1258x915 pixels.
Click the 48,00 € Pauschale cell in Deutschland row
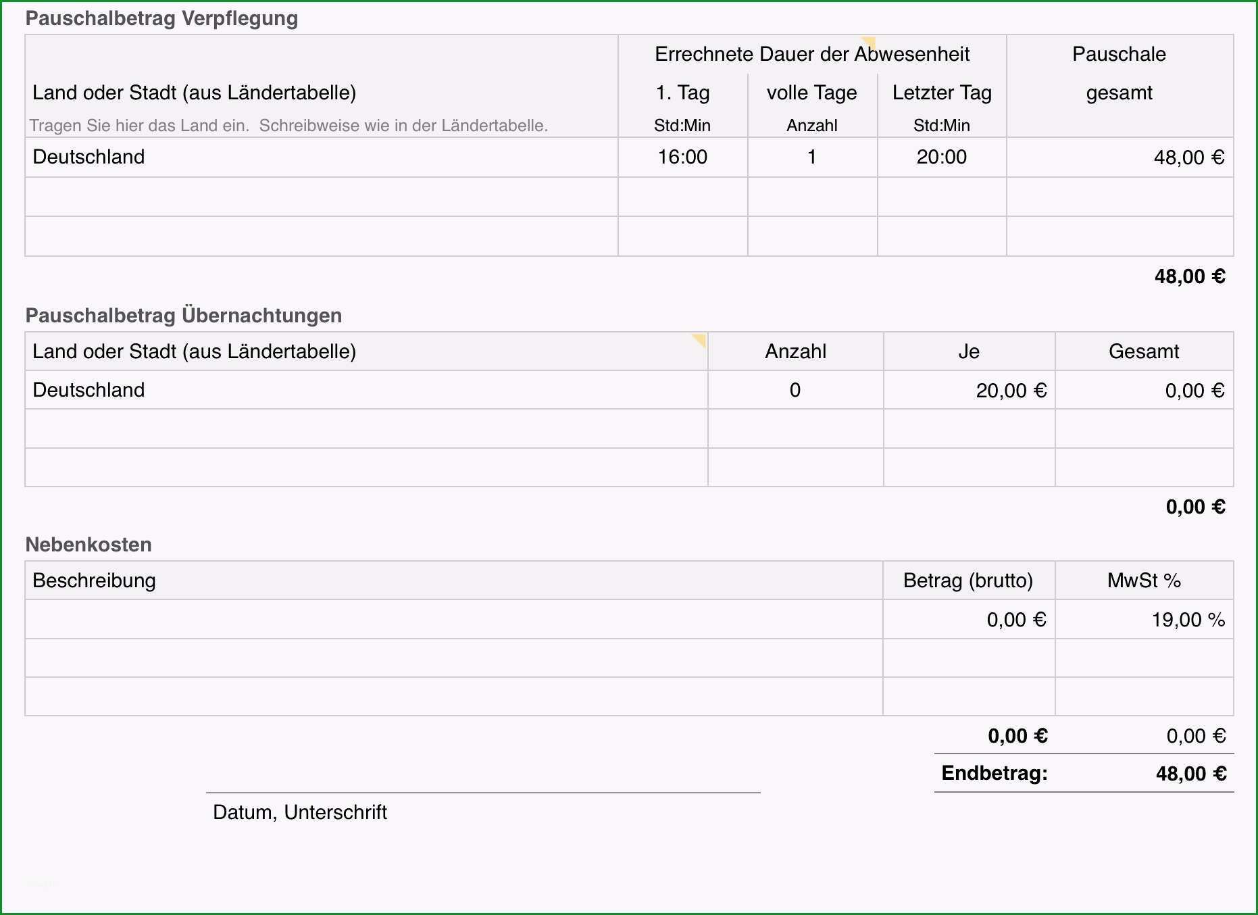(x=1119, y=157)
